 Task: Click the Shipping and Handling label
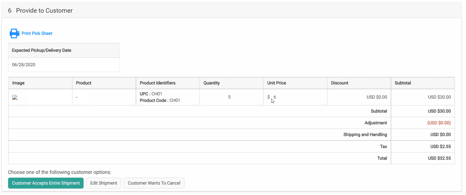coord(365,135)
